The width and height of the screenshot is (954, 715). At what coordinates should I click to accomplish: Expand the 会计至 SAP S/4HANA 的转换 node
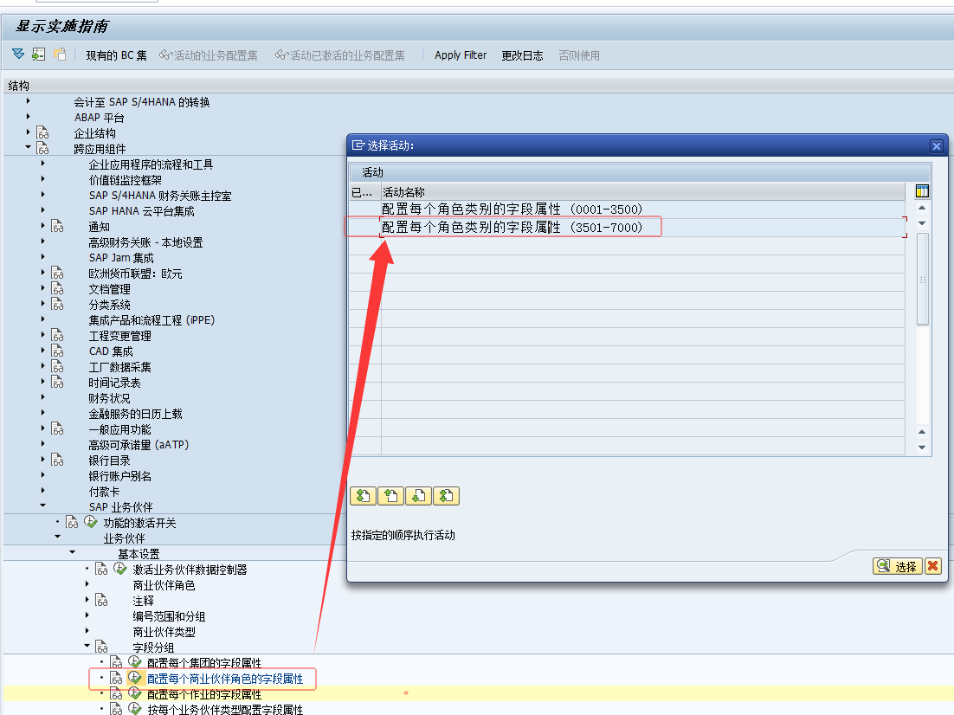29,101
